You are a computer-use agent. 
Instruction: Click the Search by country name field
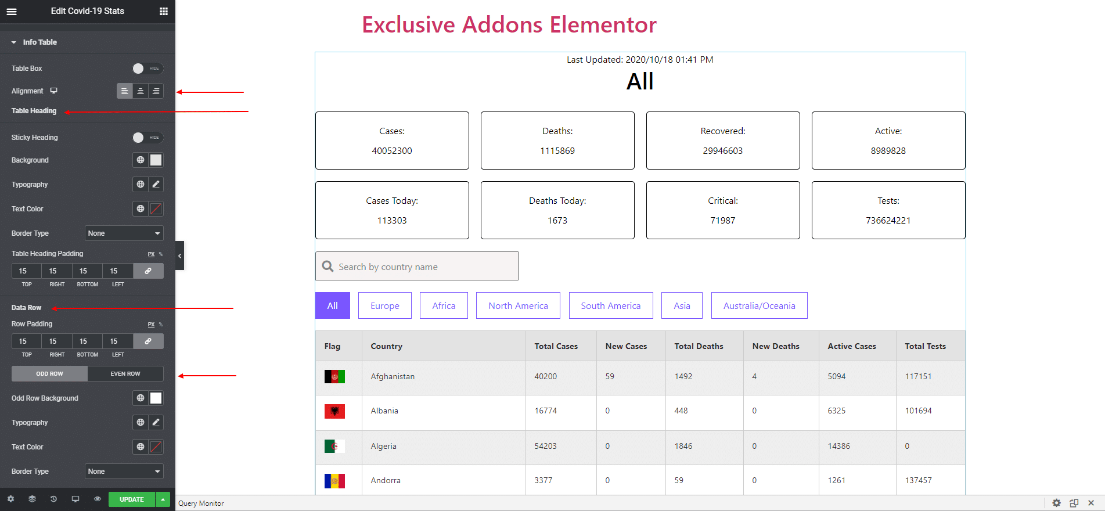417,266
